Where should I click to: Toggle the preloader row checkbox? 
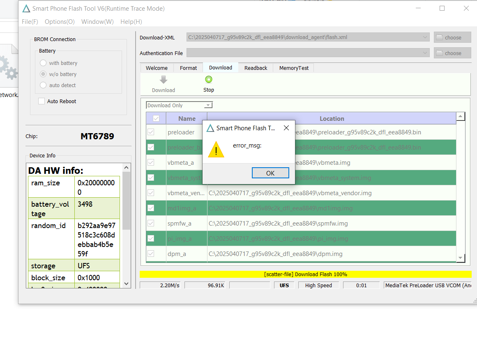tap(151, 132)
